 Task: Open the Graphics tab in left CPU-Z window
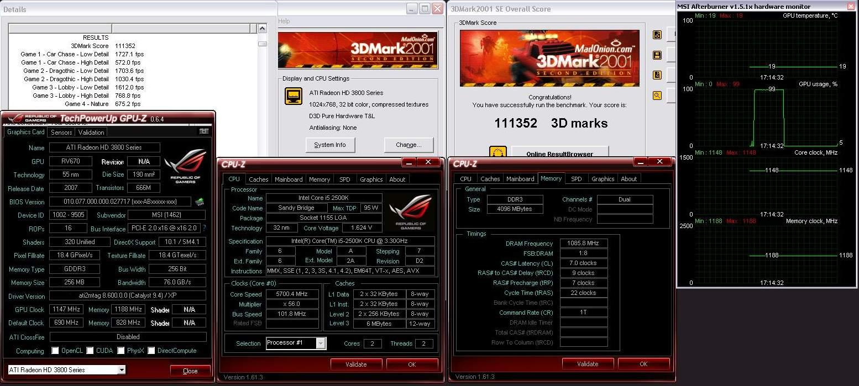pos(371,179)
